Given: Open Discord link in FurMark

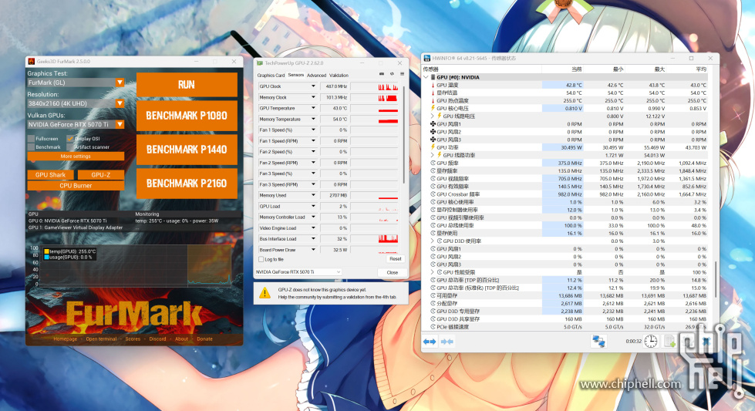Looking at the screenshot, I should [157, 339].
